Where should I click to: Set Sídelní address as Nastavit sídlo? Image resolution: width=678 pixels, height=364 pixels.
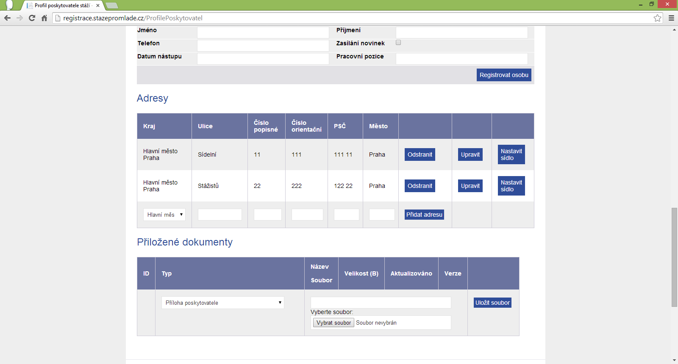(511, 154)
